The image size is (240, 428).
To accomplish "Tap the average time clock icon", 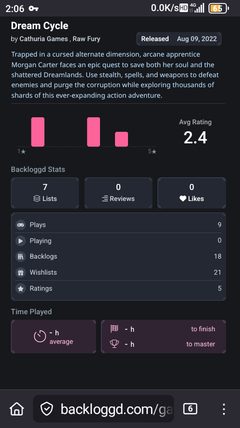I will pos(40,336).
